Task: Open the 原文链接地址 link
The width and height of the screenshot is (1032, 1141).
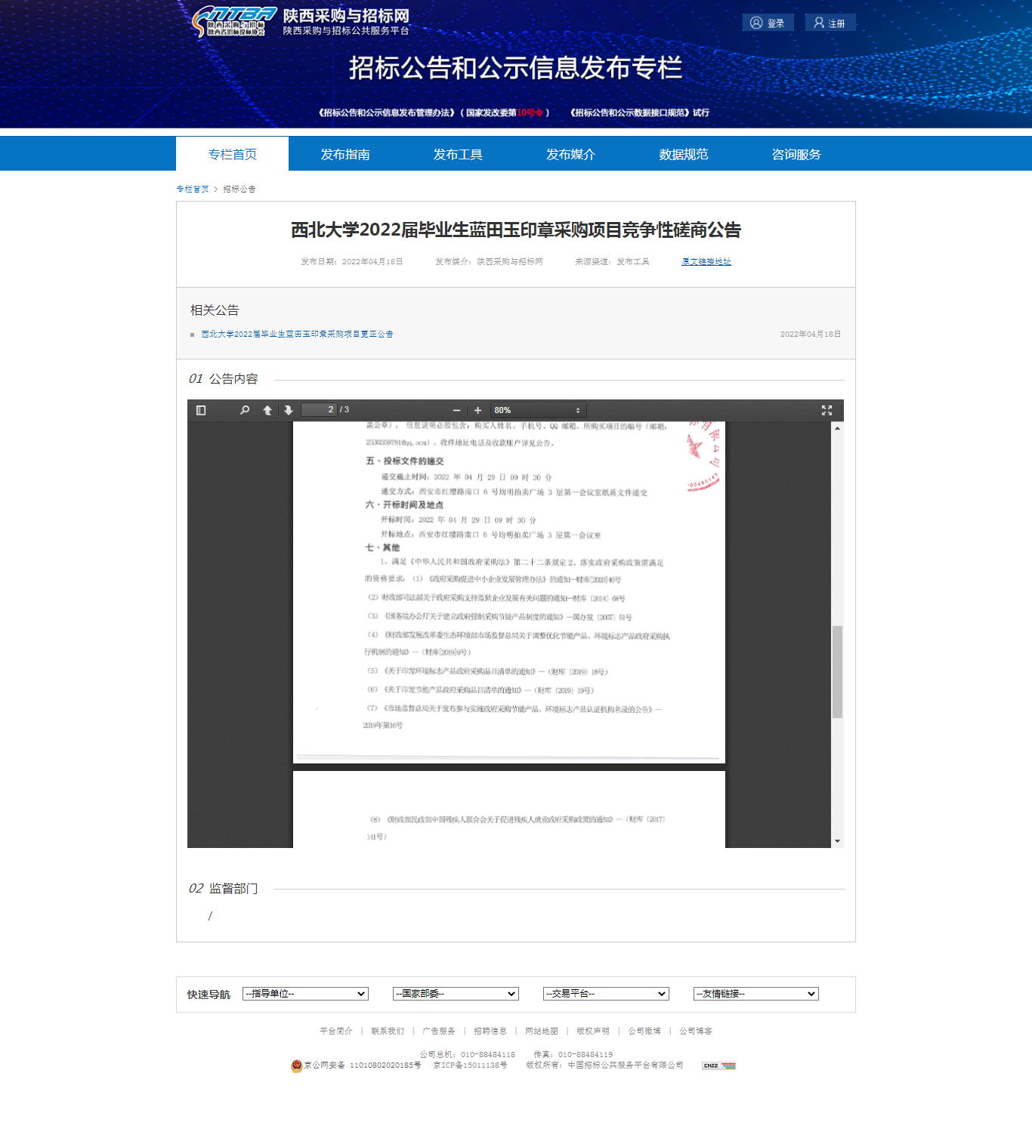Action: coord(706,261)
